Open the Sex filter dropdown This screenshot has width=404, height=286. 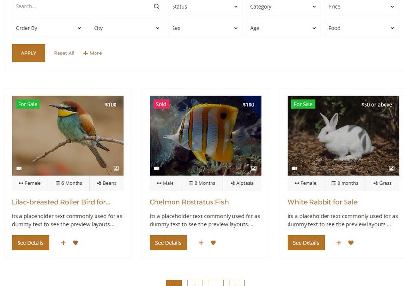(x=205, y=28)
